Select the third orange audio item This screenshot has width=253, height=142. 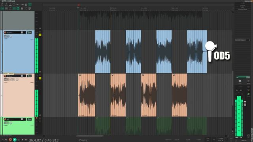coord(149,95)
